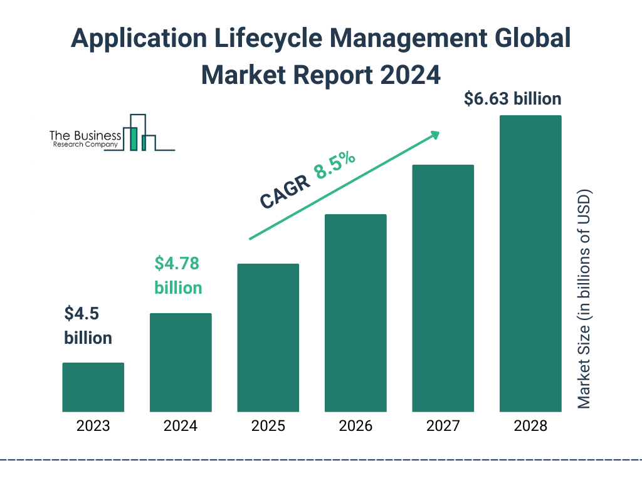The image size is (642, 481).
Task: Select the 2025 year axis label
Action: (268, 427)
